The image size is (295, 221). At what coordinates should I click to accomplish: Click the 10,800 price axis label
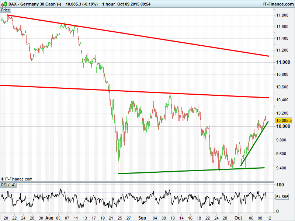click(x=282, y=75)
